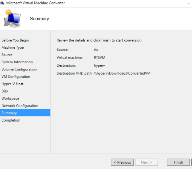The image size is (192, 169).
Task: Click the destination value hyperv
Action: [99, 65]
